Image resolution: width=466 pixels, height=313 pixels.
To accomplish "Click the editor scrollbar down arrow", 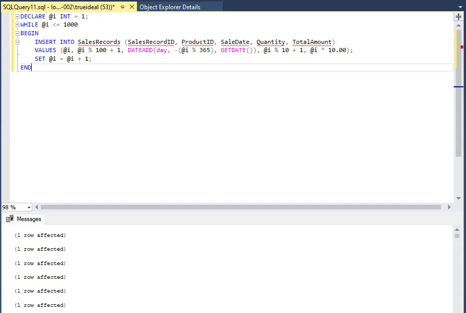I will (x=458, y=199).
